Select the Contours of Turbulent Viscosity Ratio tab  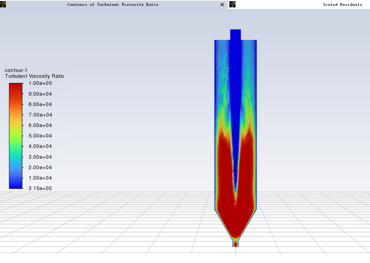coord(113,5)
